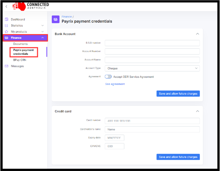220x171 pixels.
Task: Click the Statistics chart icon
Action: (6, 26)
